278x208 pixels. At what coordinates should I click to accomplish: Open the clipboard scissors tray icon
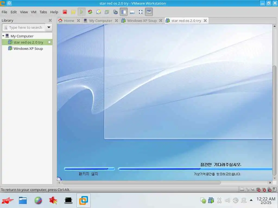point(219,200)
